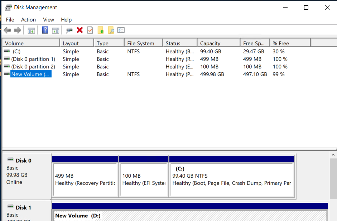Click the Disk 1 drive icon
The image size is (337, 221).
(x=10, y=207)
